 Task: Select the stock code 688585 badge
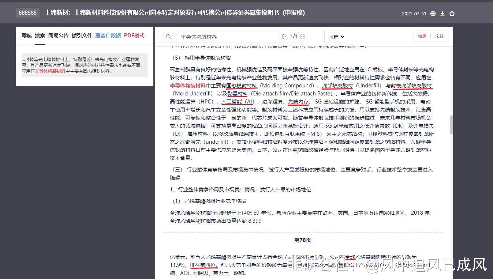27,13
